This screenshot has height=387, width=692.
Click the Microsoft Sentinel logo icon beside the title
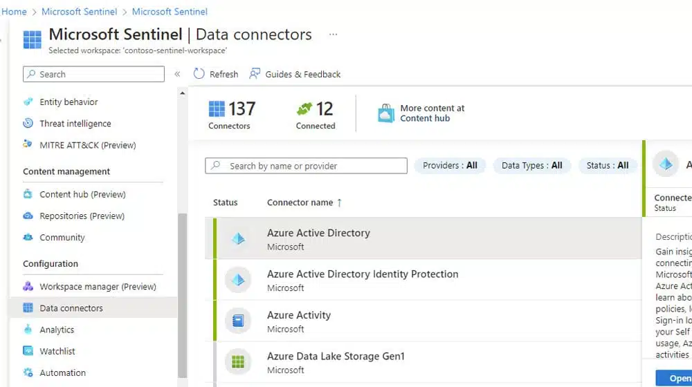tap(33, 39)
